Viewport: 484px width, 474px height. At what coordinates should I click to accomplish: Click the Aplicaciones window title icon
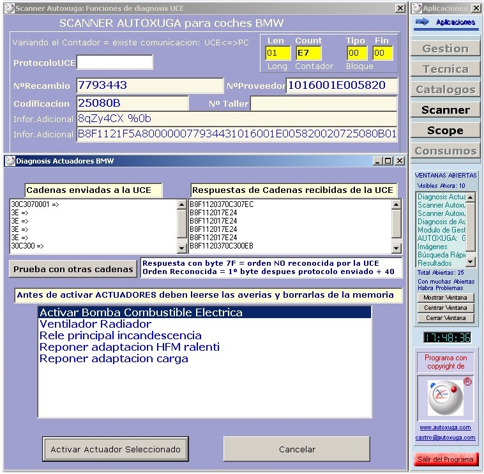click(x=417, y=8)
